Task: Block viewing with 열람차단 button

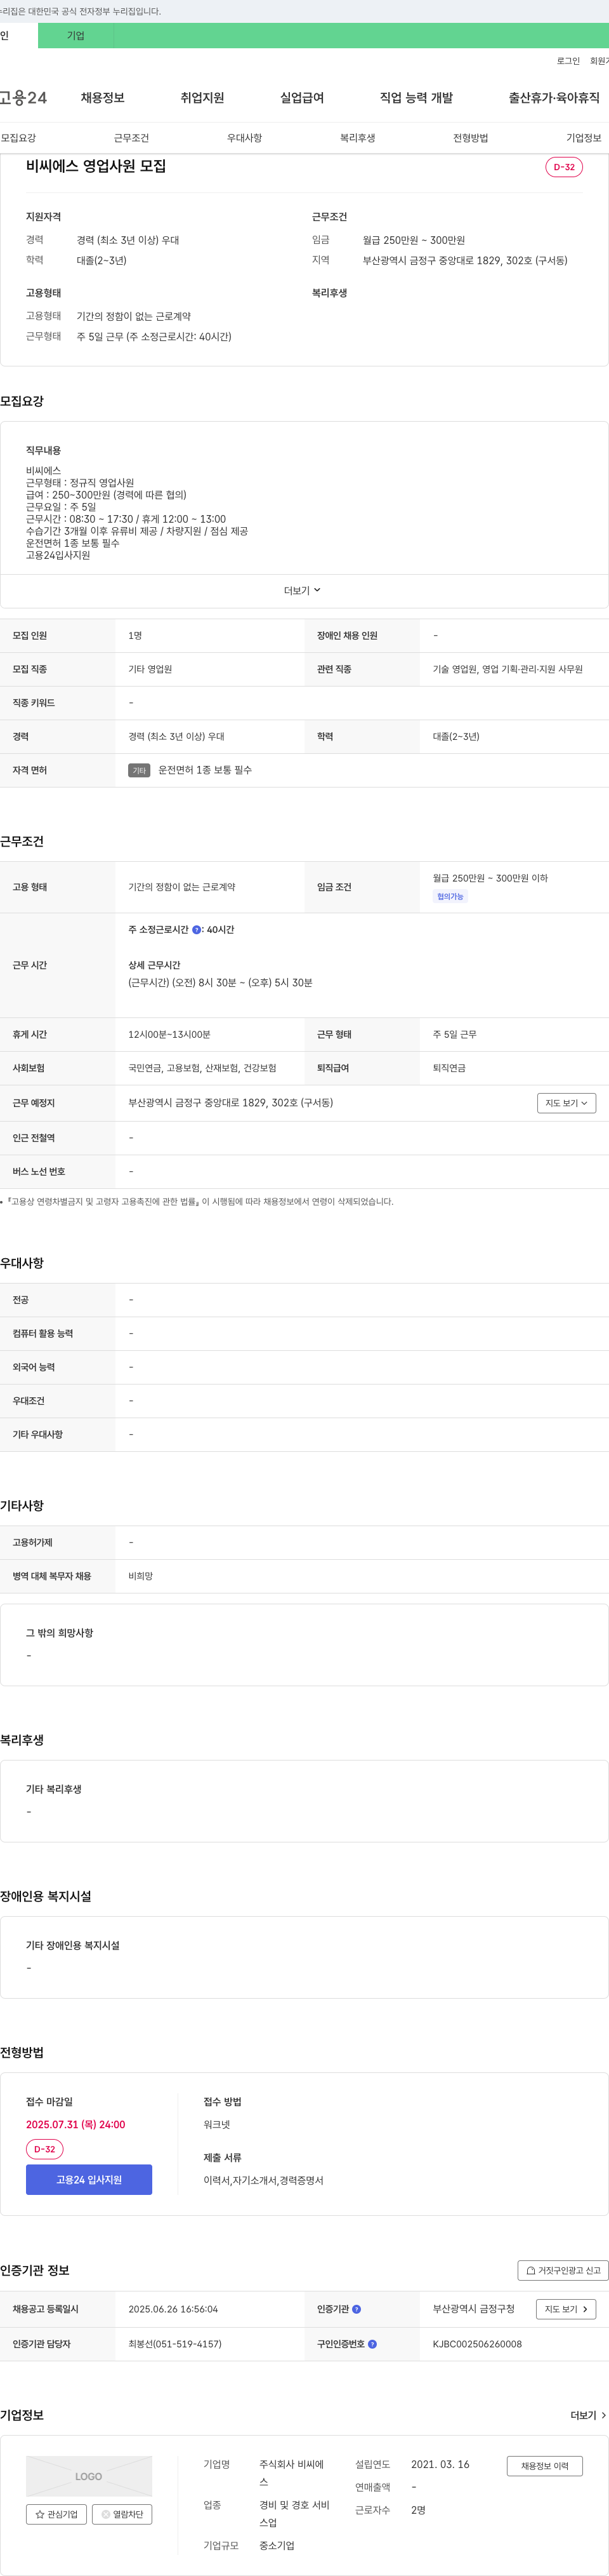Action: [x=122, y=2514]
